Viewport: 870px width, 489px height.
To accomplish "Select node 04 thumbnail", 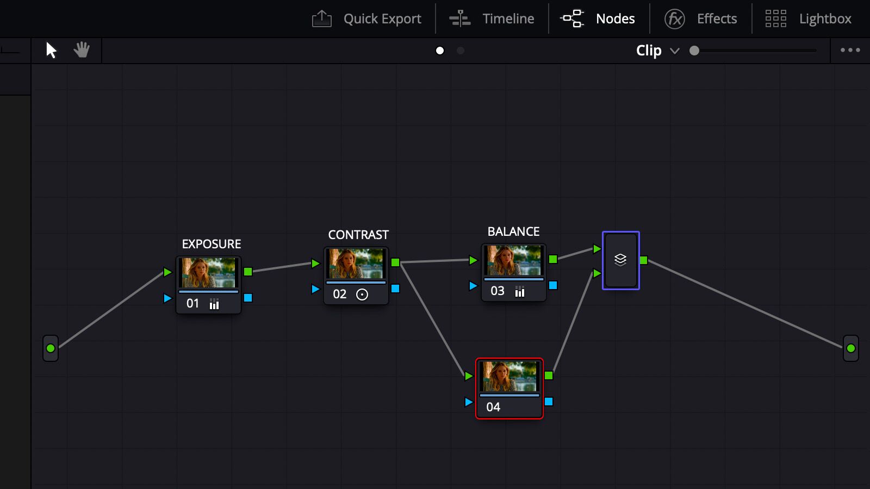I will 509,377.
